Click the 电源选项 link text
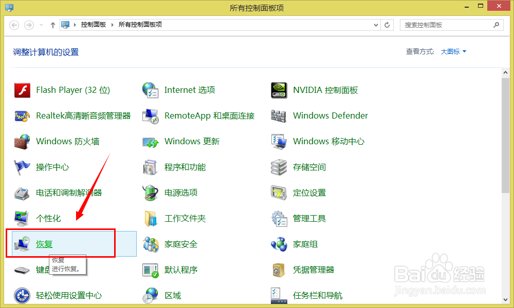 click(x=181, y=193)
